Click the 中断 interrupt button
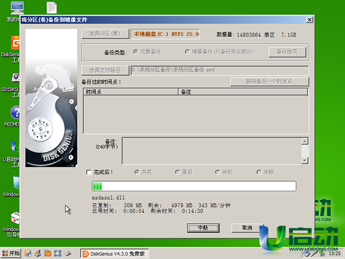 [x=203, y=228]
